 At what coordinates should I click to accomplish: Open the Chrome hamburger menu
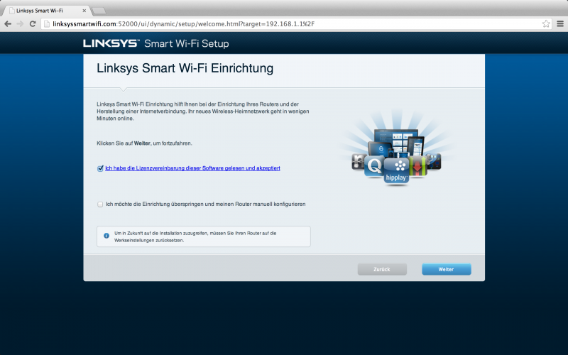click(x=560, y=24)
